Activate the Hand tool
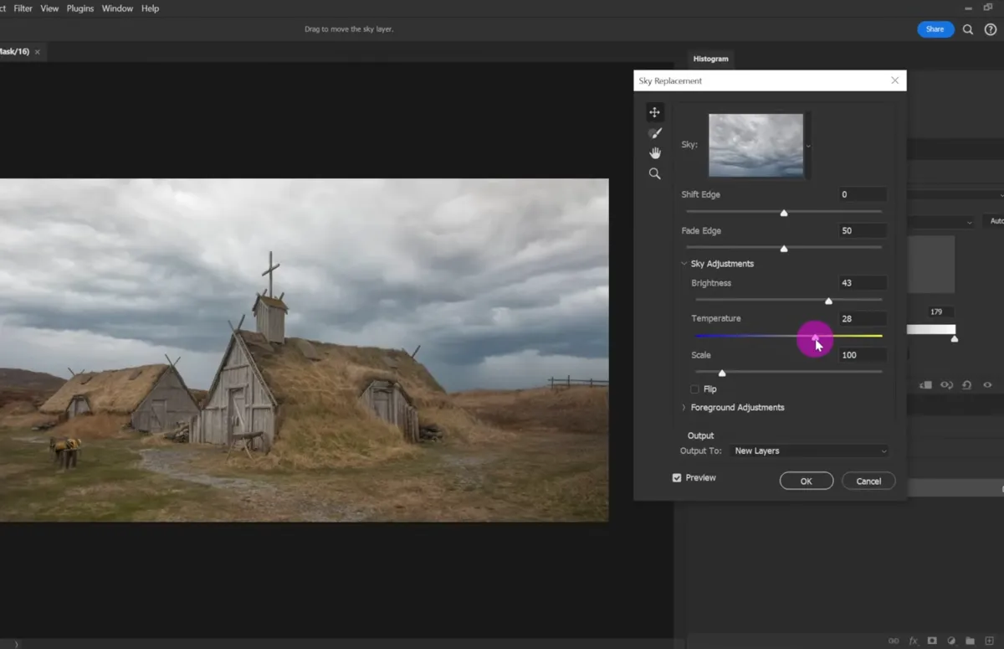 pyautogui.click(x=655, y=153)
